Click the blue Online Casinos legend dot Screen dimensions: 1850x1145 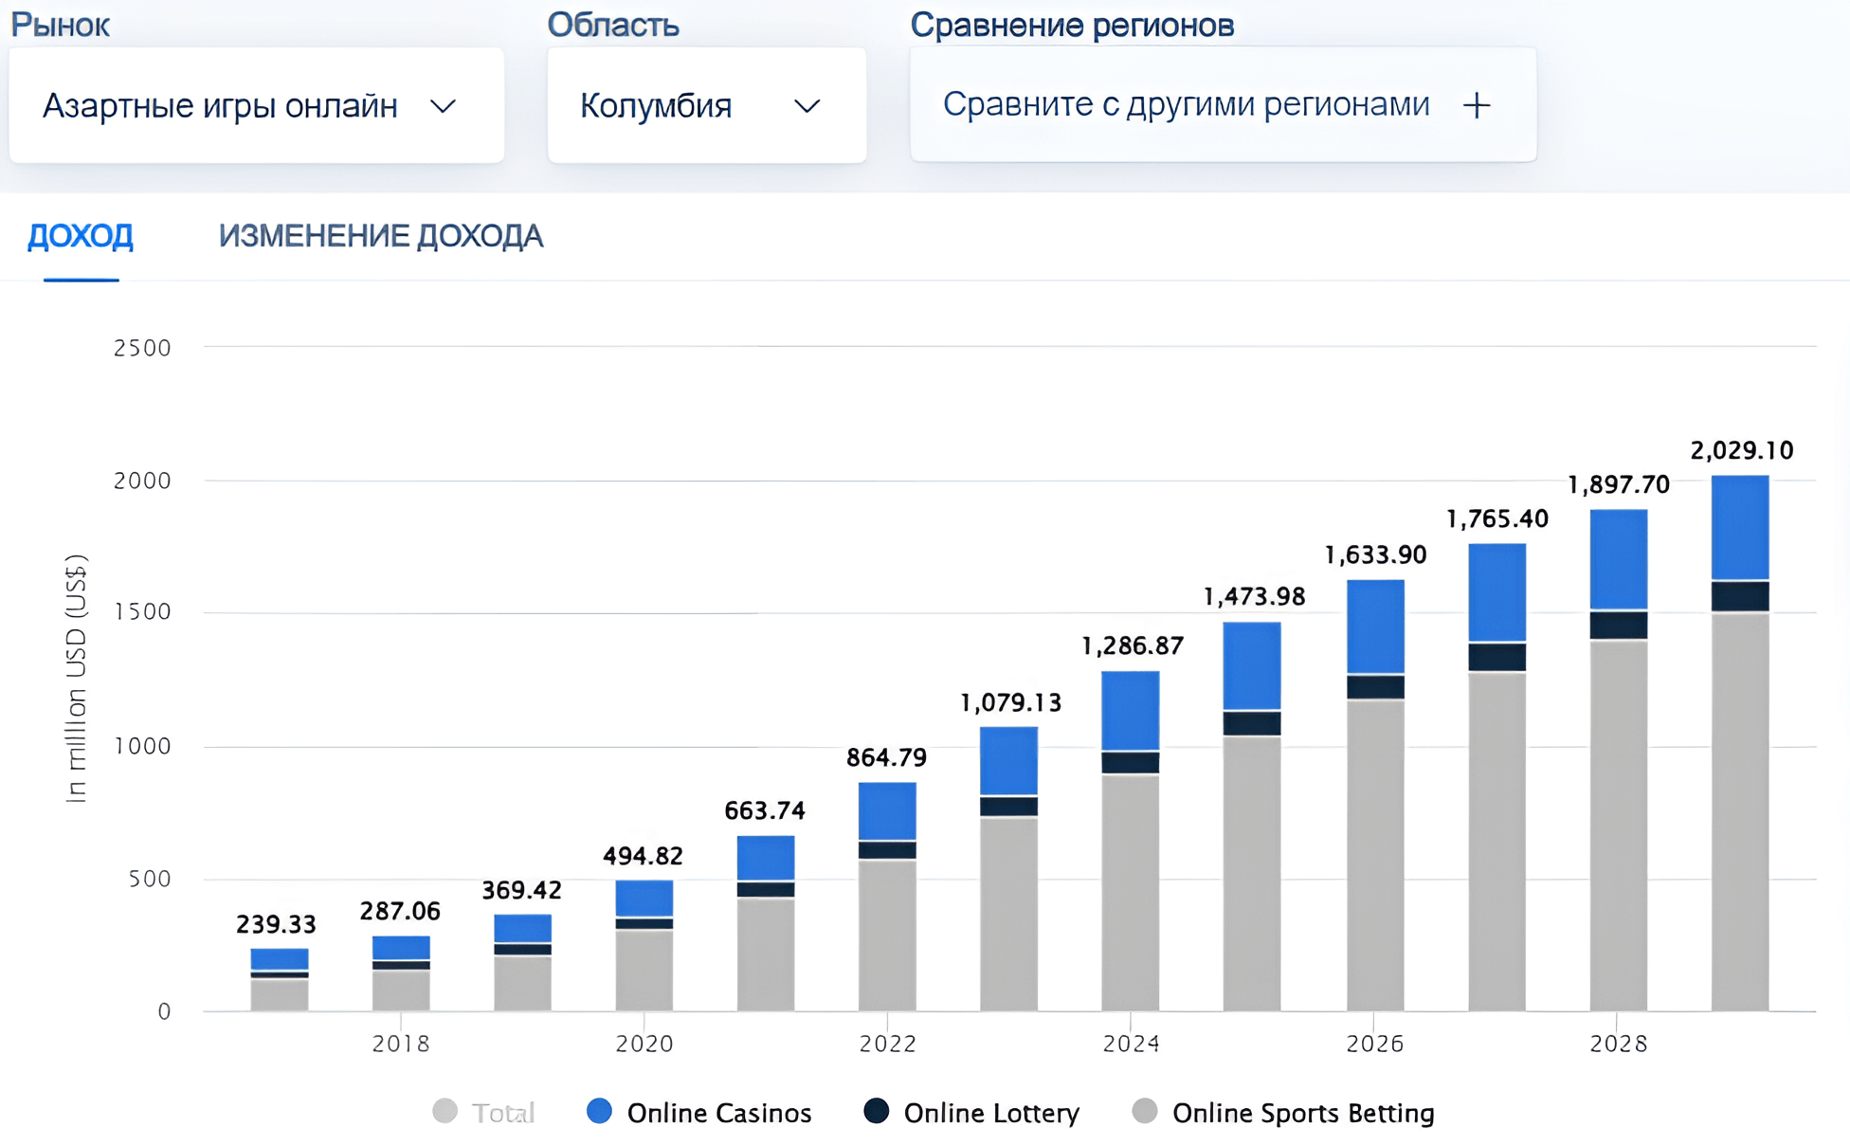(x=599, y=1111)
